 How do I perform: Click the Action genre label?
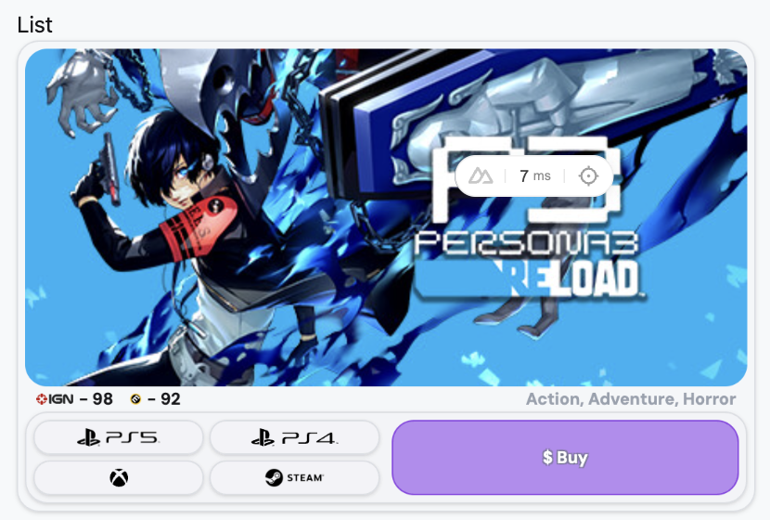[x=555, y=399]
